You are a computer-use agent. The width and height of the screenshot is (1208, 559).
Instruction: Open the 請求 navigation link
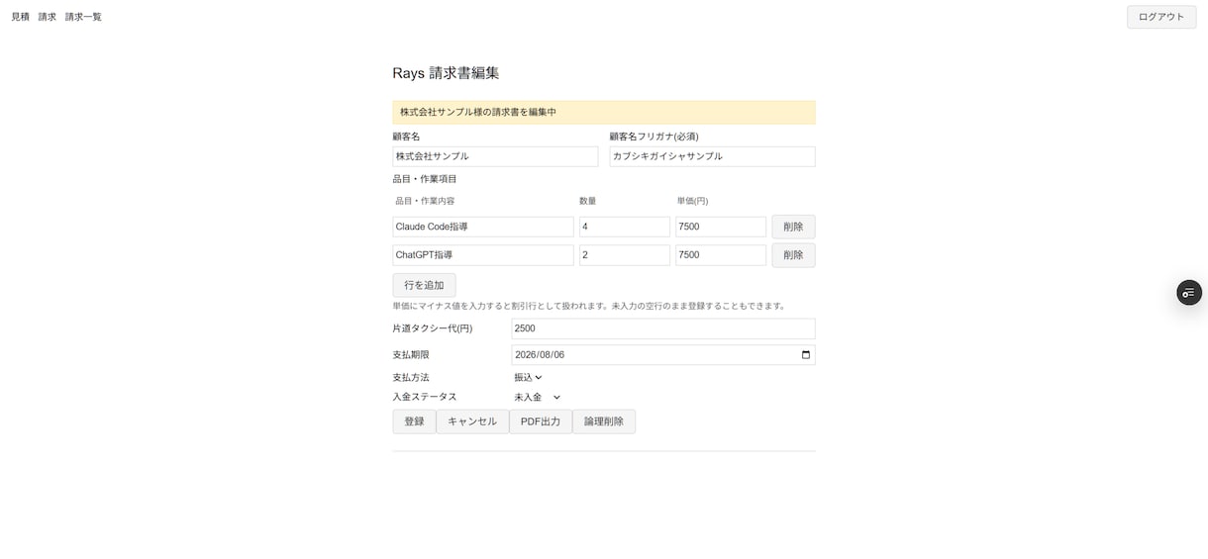click(48, 17)
